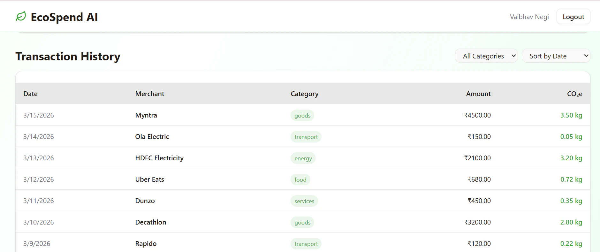Viewport: 600px width, 252px height.
Task: Select the Rapido merchant cell
Action: coord(146,244)
